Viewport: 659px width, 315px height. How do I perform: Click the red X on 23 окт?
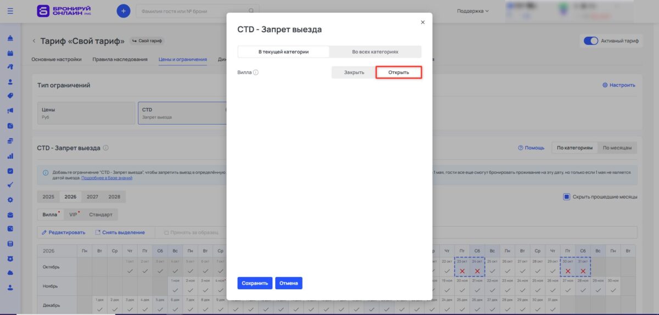click(462, 271)
